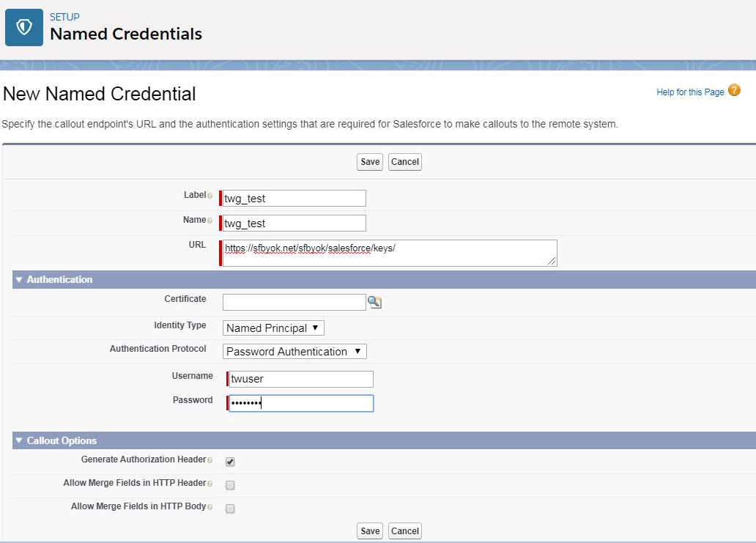The height and width of the screenshot is (543, 756).
Task: Click the info icon beside Name
Action: click(x=210, y=221)
